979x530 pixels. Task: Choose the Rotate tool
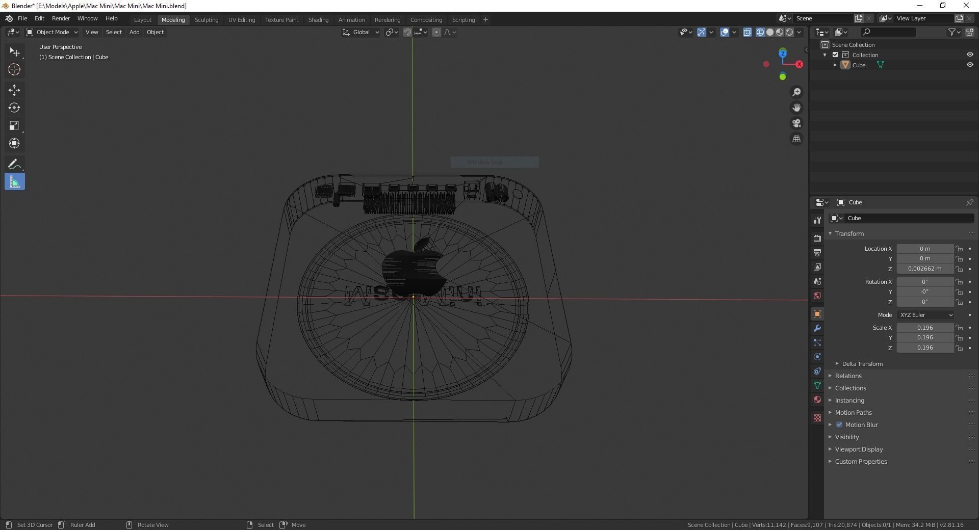pyautogui.click(x=14, y=108)
